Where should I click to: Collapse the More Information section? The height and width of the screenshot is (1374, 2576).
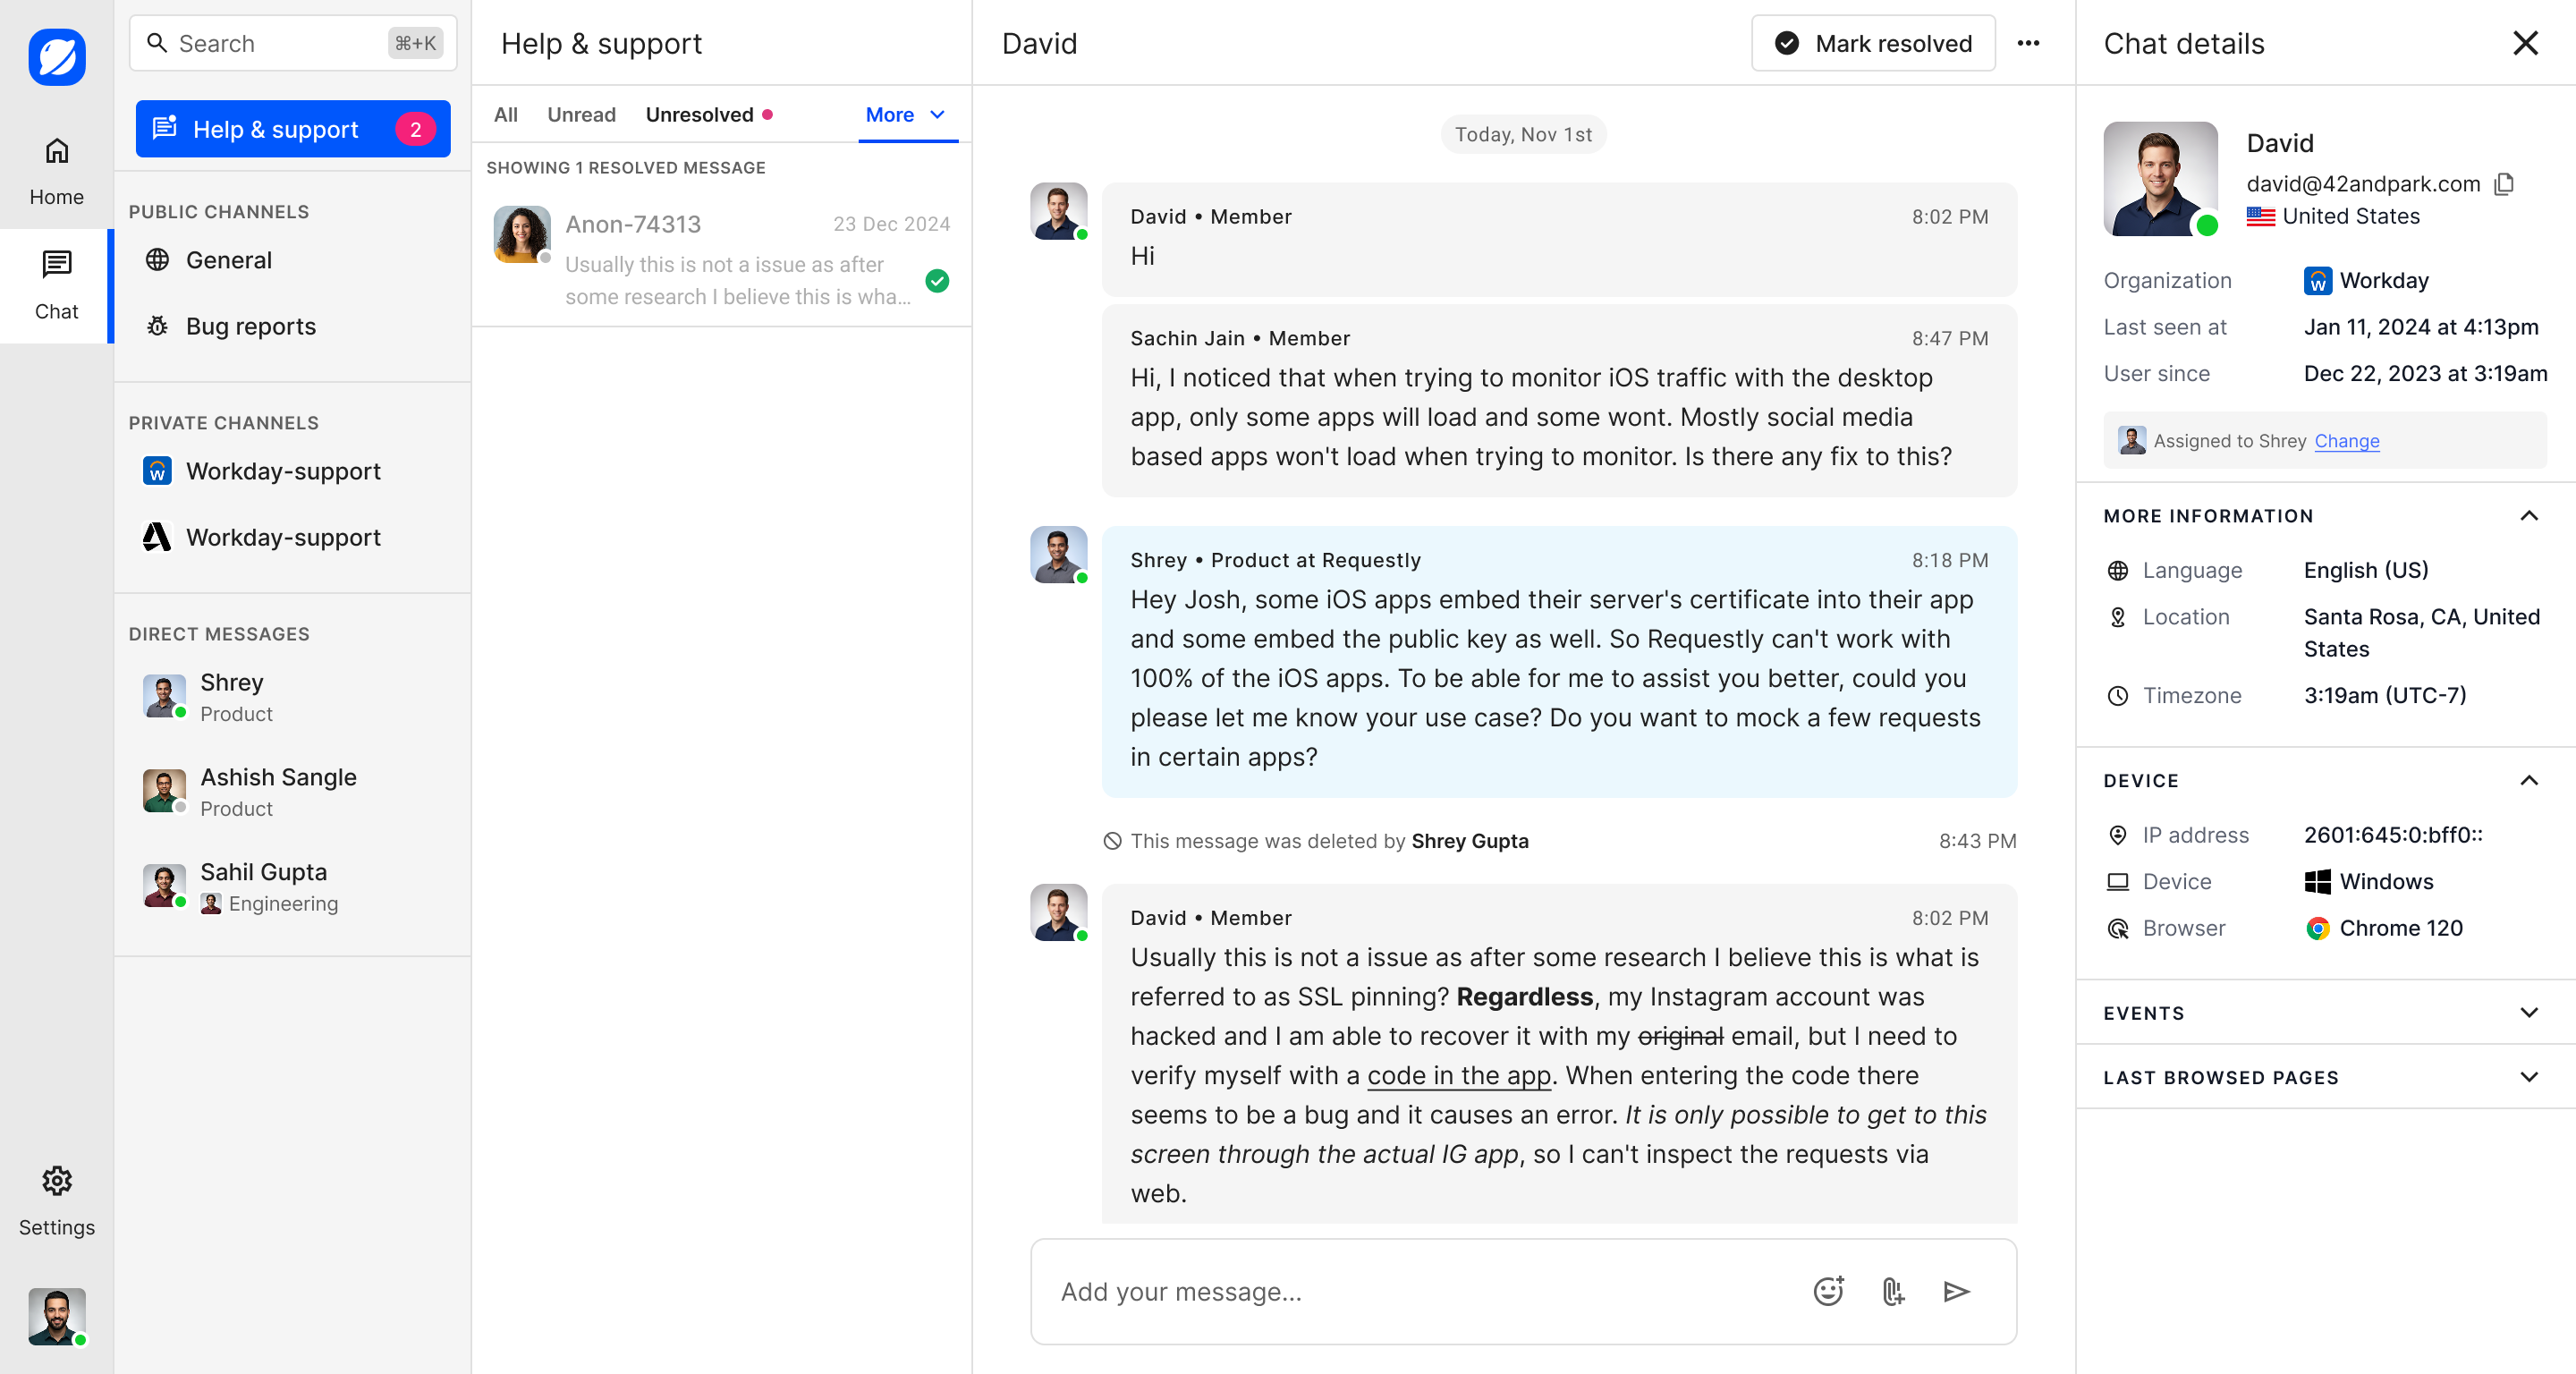(2529, 516)
